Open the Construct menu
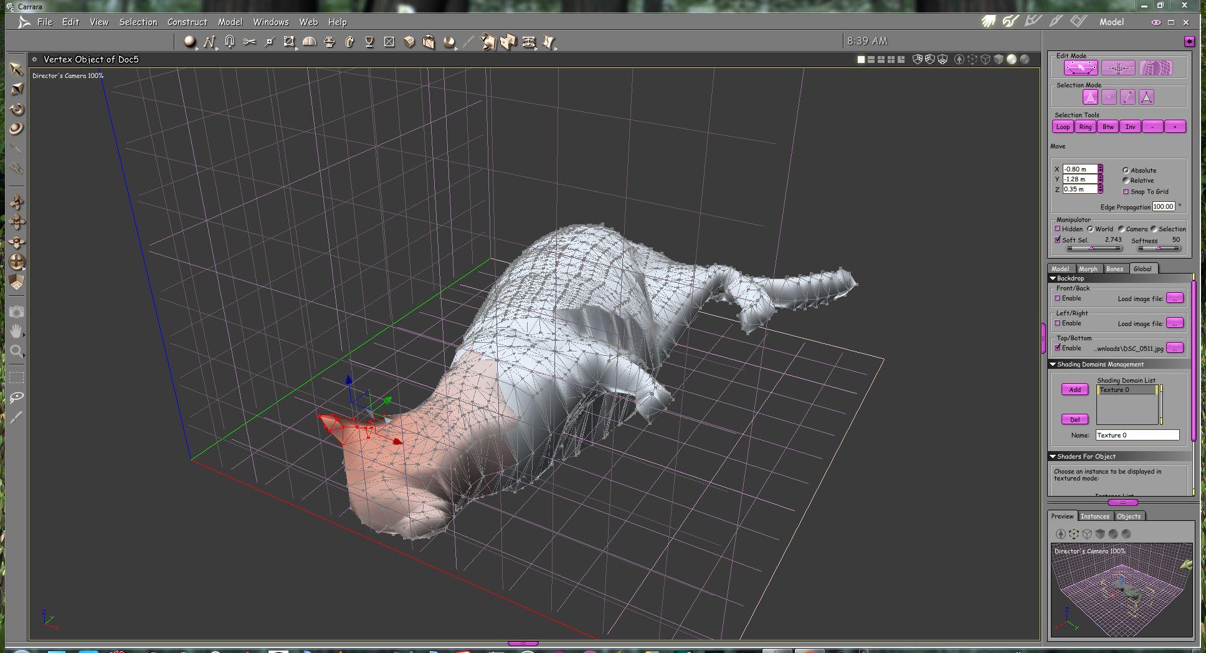Screen dimensions: 1206x653 187,22
